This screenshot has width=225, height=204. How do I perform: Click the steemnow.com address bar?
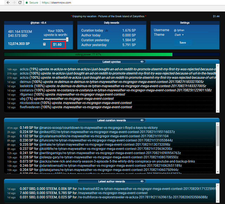click(x=56, y=2)
